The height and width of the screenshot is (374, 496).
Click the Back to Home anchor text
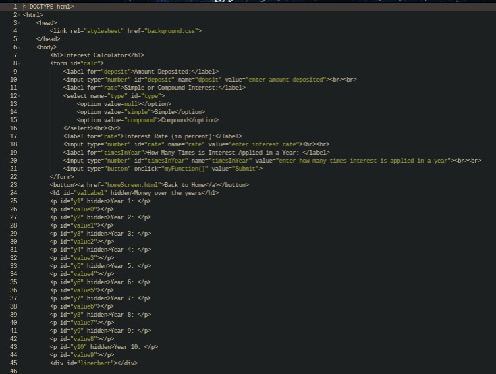coord(184,185)
